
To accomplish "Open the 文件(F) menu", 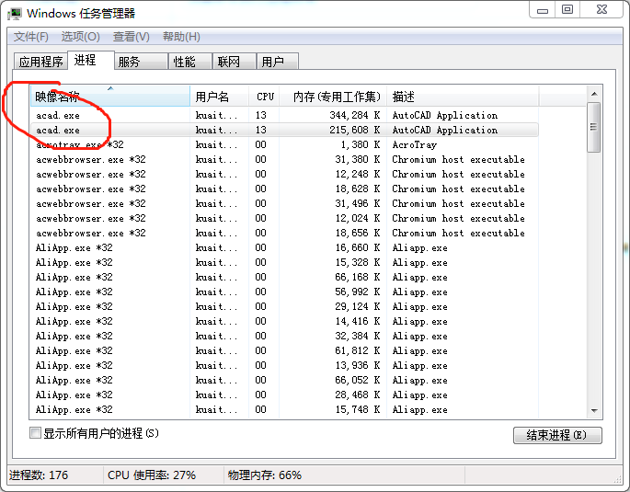I will [x=30, y=37].
